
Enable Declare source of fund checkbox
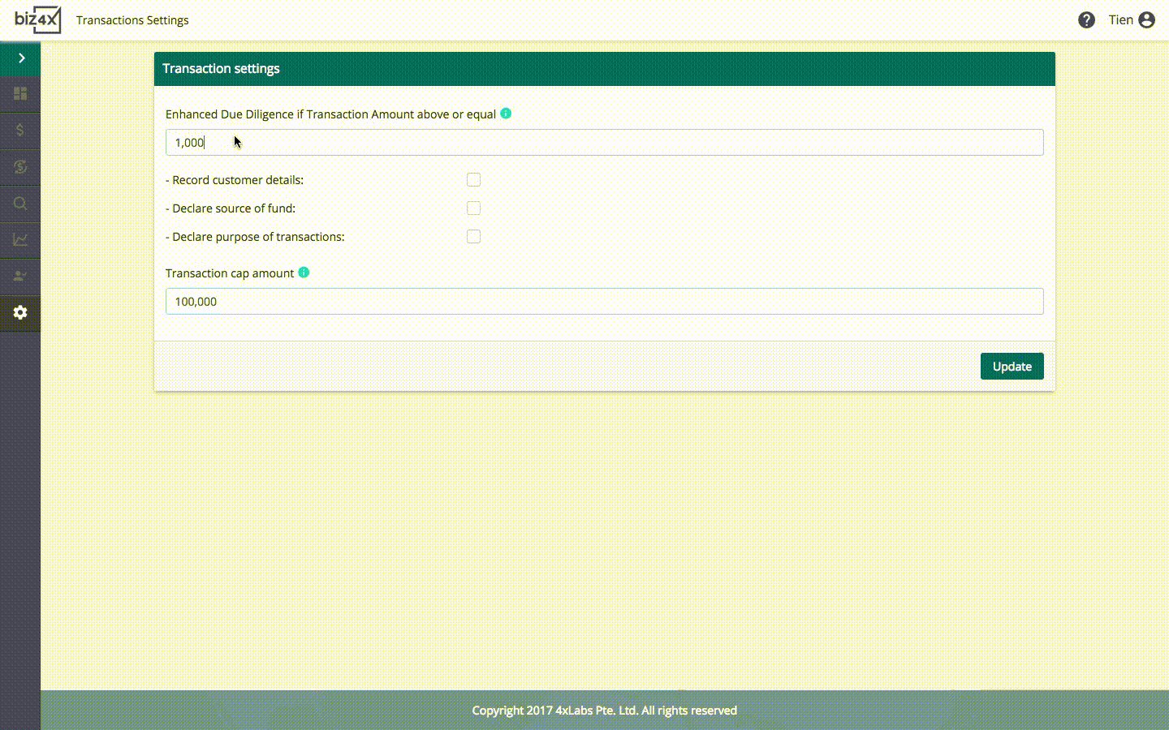473,208
